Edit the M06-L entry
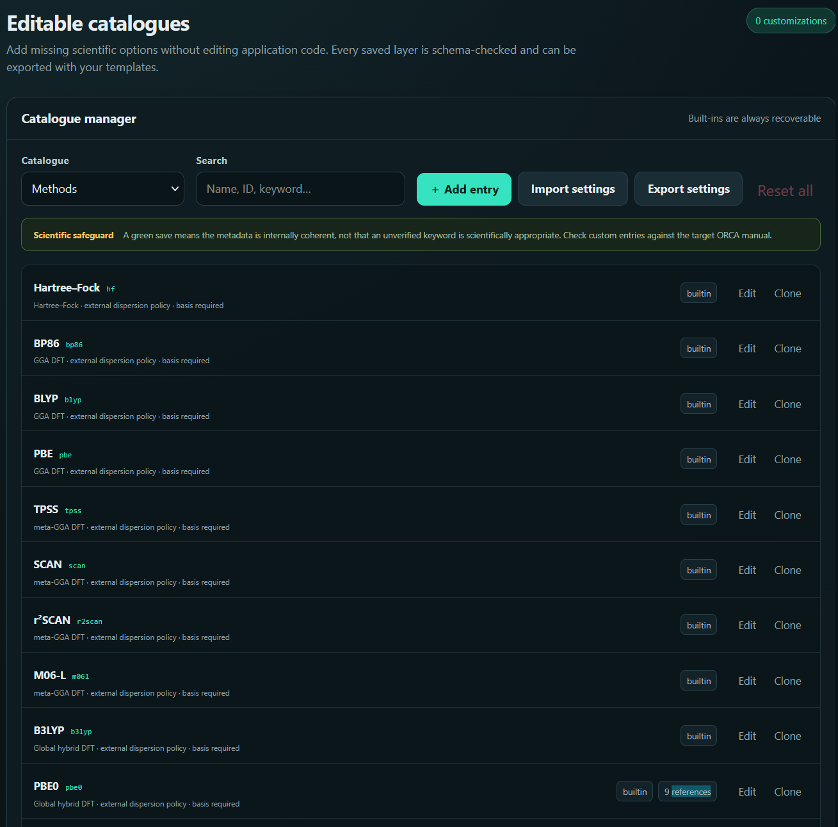 [747, 681]
